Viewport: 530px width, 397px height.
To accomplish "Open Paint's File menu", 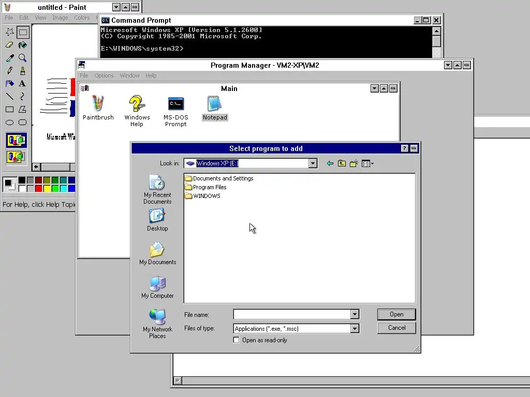I will [x=9, y=18].
